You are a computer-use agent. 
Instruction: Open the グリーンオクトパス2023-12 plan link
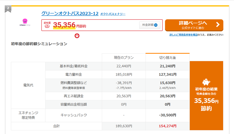pyautogui.click(x=70, y=13)
